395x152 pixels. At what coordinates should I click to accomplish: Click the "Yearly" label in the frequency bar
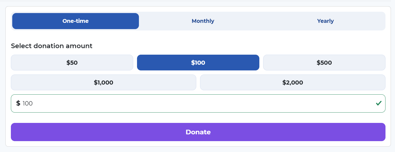tap(325, 21)
